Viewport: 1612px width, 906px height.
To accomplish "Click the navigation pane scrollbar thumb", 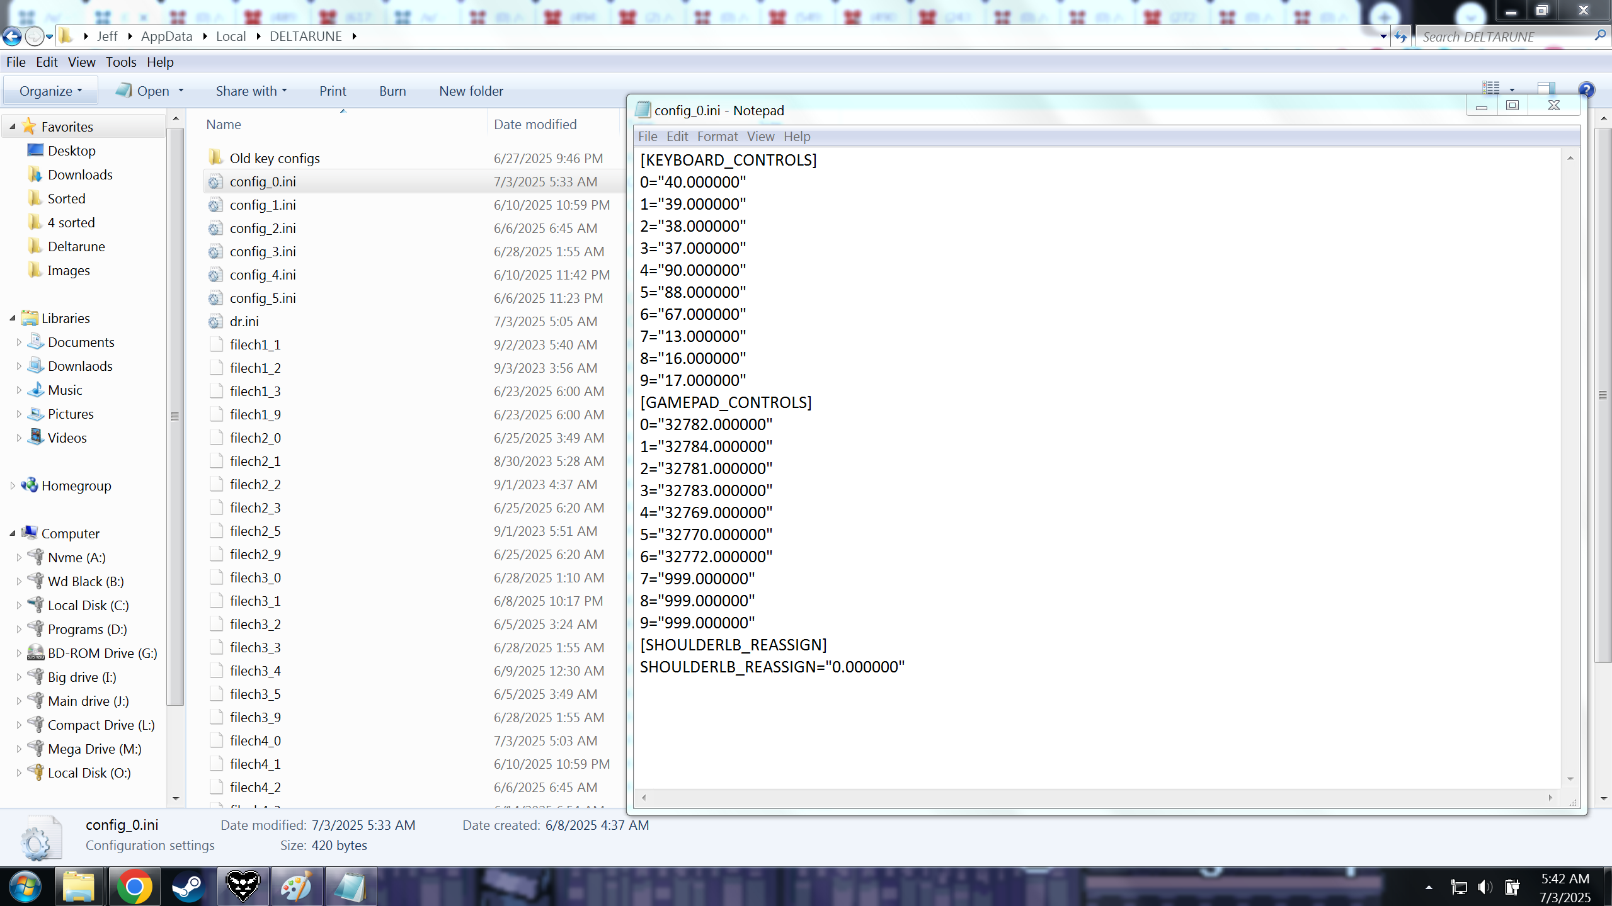I will point(175,416).
